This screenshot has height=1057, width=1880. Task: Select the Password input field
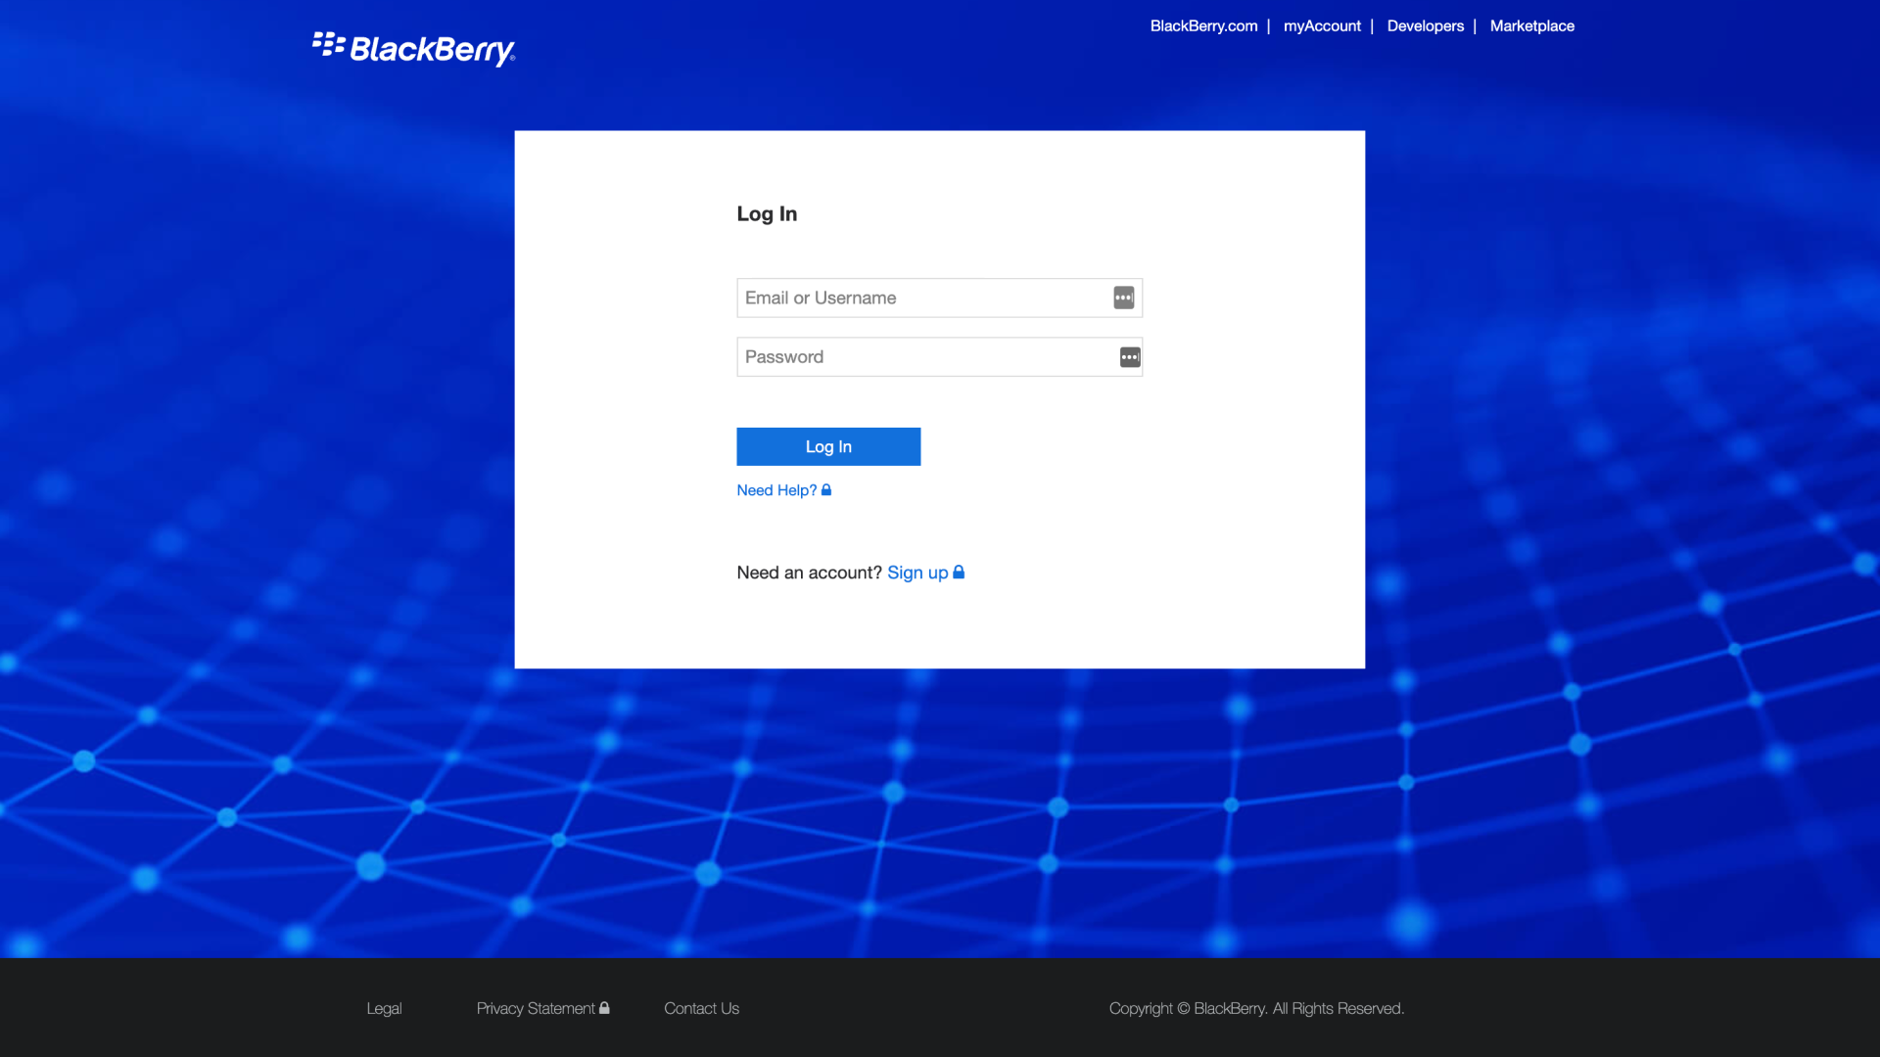(939, 356)
